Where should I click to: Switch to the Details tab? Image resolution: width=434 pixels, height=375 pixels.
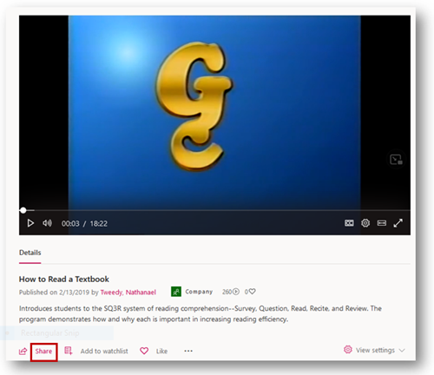point(30,253)
